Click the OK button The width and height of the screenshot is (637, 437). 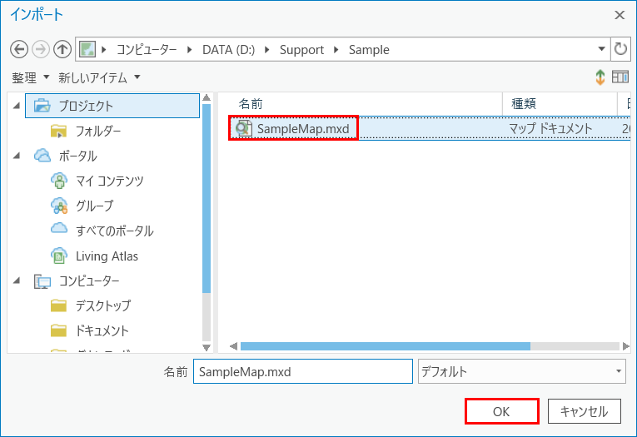tap(501, 411)
